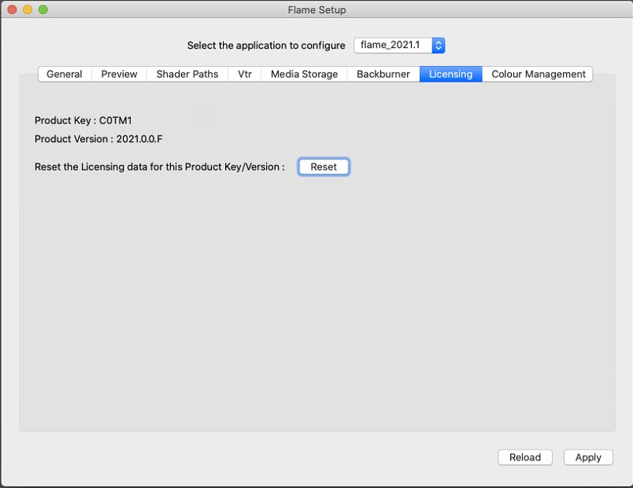Close the Flame Setup window

pyautogui.click(x=12, y=9)
